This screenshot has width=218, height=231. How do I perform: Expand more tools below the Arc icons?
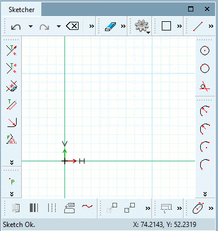pyautogui.click(x=205, y=194)
